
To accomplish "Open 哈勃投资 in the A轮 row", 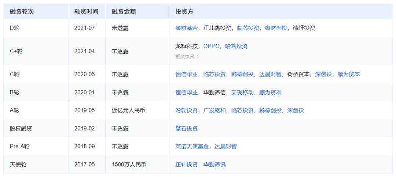I will tap(186, 110).
